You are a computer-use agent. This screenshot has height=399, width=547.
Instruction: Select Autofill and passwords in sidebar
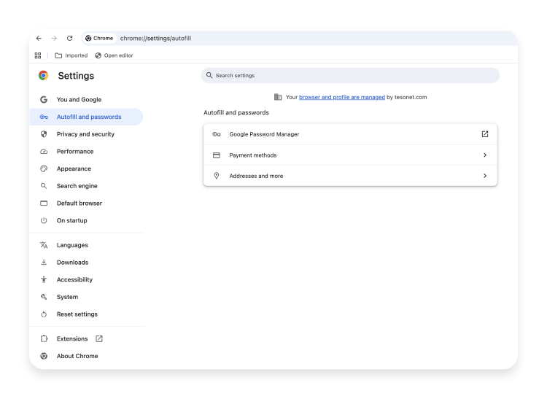pyautogui.click(x=87, y=117)
